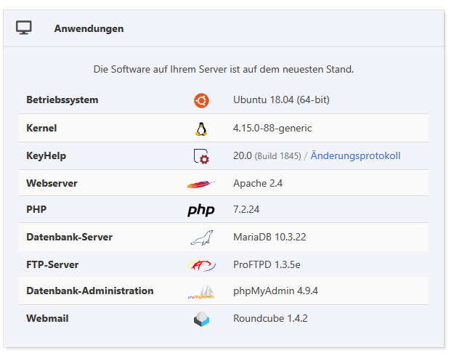Click the KeyHelp build 1845 text
Image resolution: width=454 pixels, height=361 pixels.
click(x=278, y=156)
